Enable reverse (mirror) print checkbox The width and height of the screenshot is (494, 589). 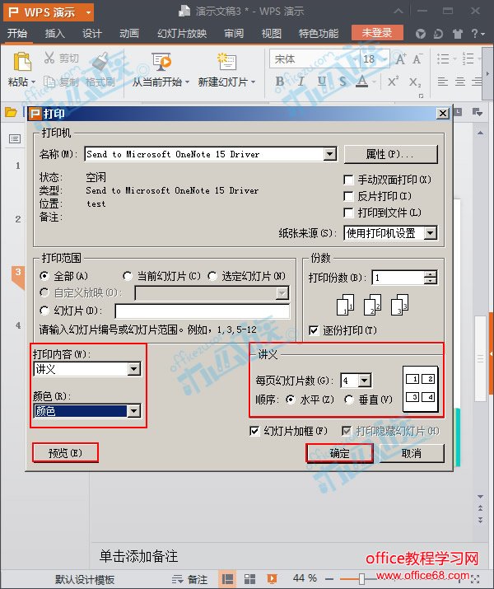coord(348,196)
